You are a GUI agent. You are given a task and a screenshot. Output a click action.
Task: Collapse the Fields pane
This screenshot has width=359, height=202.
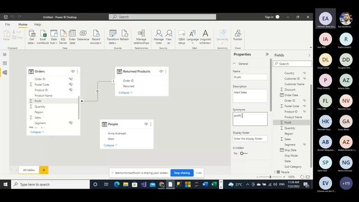309,56
